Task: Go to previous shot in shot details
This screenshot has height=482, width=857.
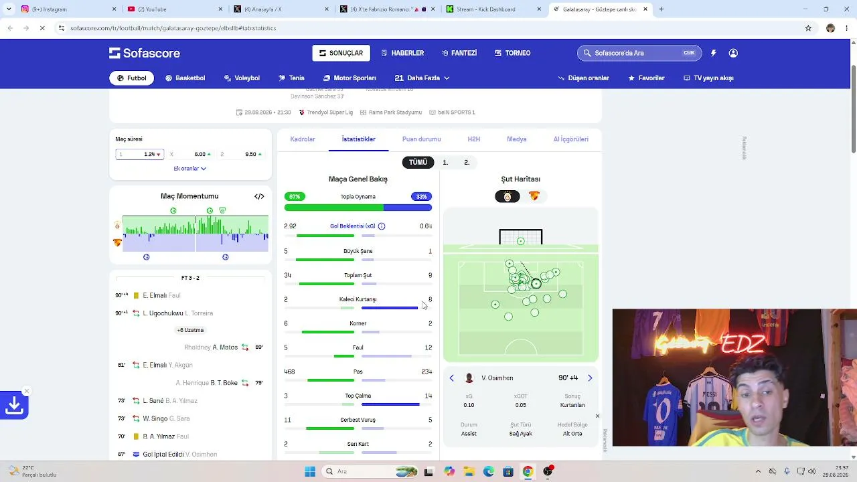Action: click(451, 378)
